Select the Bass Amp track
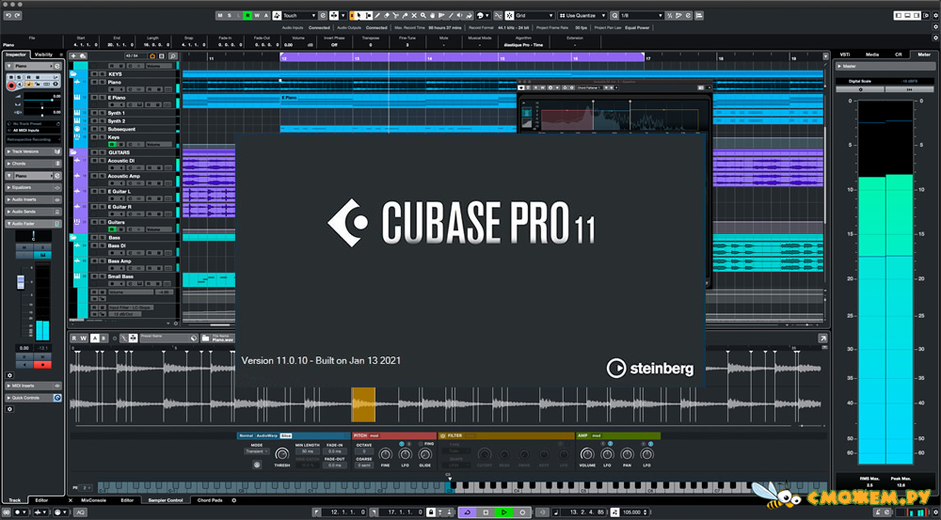The height and width of the screenshot is (520, 941). click(120, 261)
